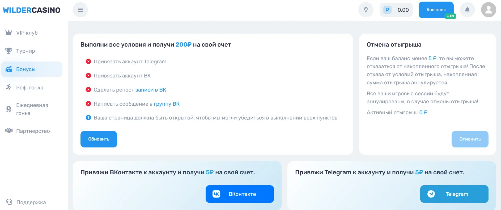Go to Реф. гонка section
Screen dimensions: 501x210
pyautogui.click(x=29, y=88)
